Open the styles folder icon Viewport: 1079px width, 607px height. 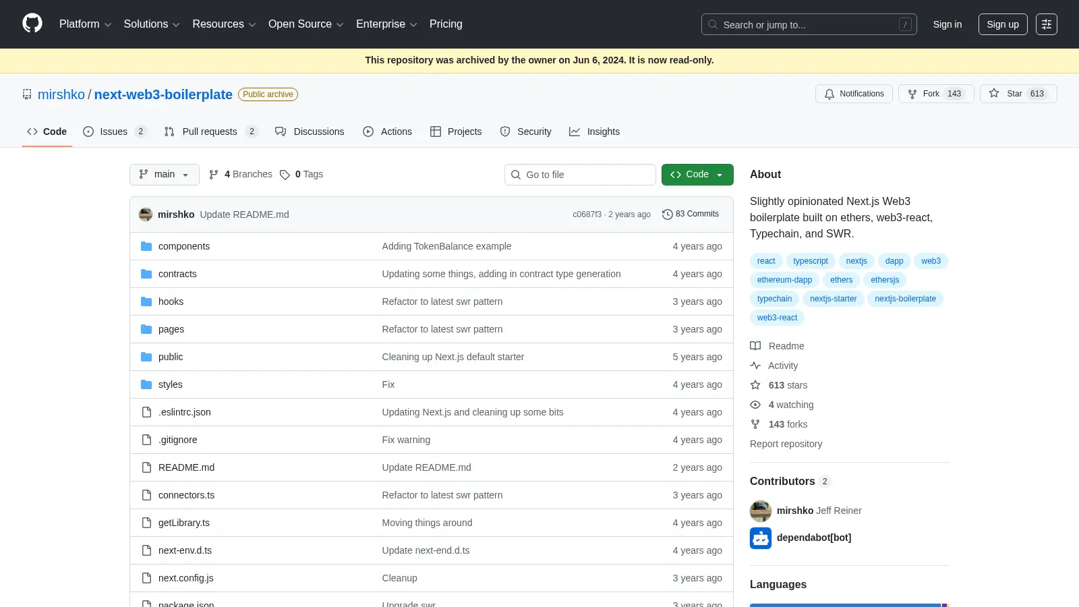coord(146,384)
